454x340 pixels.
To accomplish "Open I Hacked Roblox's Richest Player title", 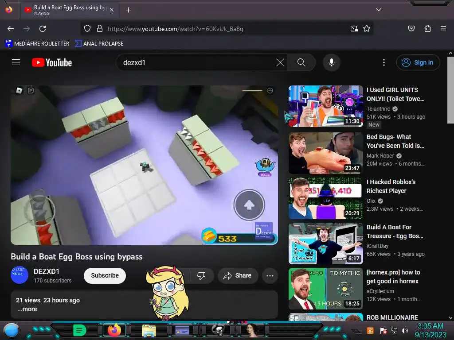I will click(391, 186).
